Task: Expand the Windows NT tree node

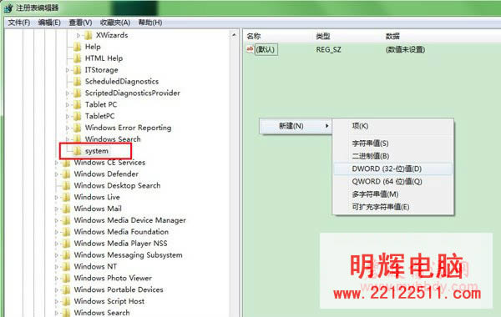Action: pyautogui.click(x=56, y=266)
